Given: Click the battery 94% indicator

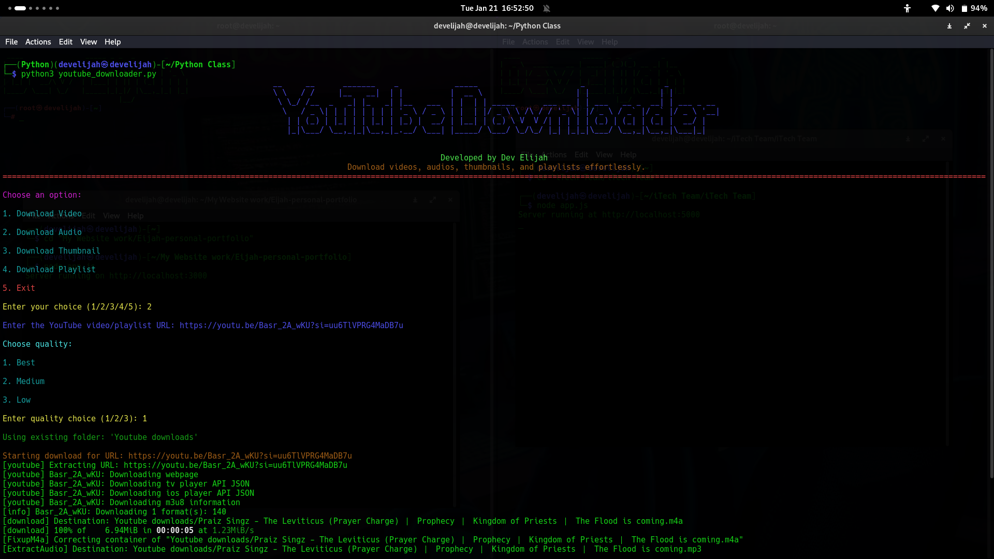Looking at the screenshot, I should [x=974, y=8].
